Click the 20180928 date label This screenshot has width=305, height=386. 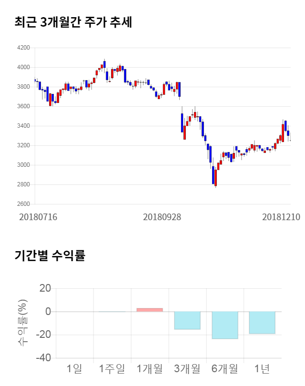[x=162, y=217]
